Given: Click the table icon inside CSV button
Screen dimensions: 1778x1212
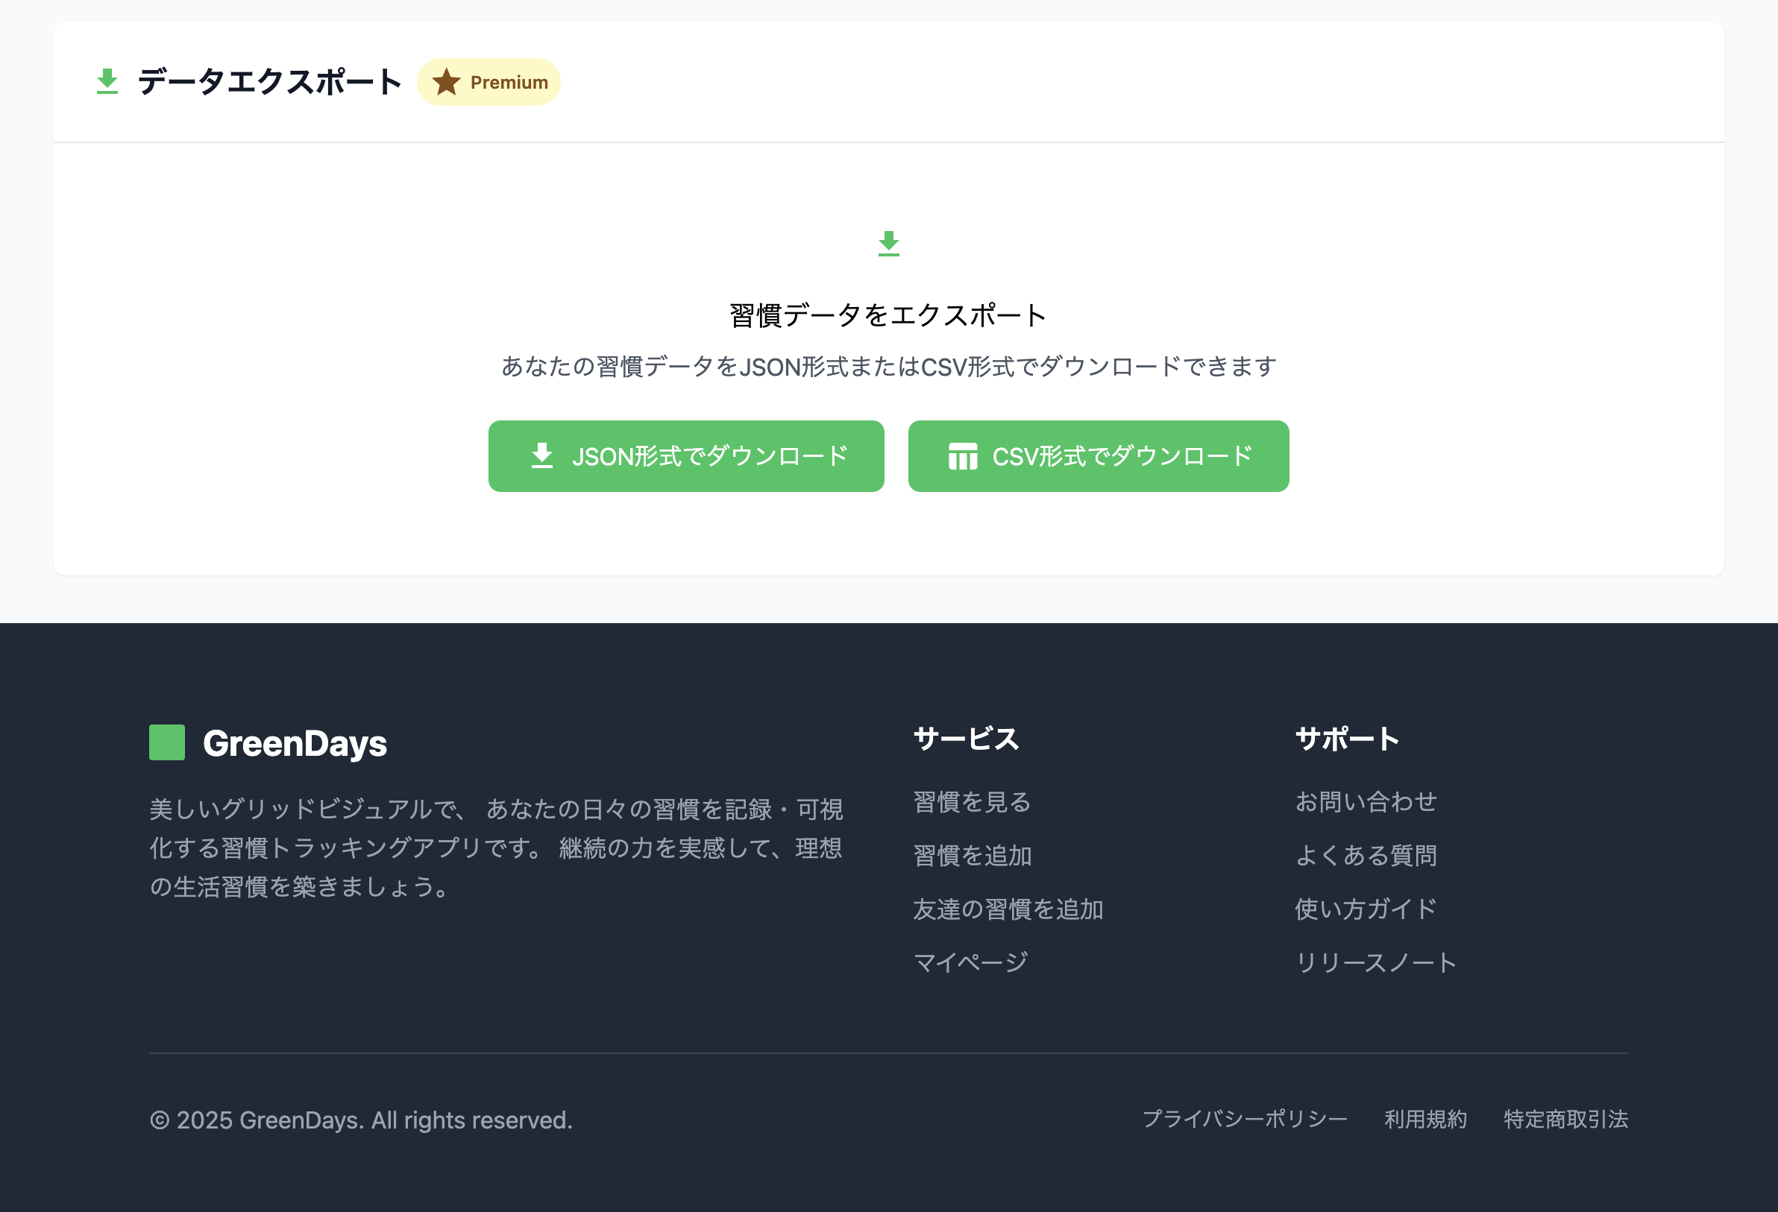Looking at the screenshot, I should (962, 456).
